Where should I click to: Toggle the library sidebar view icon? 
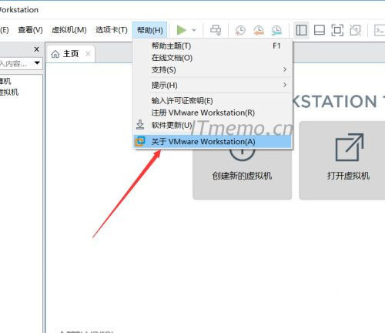tap(301, 30)
